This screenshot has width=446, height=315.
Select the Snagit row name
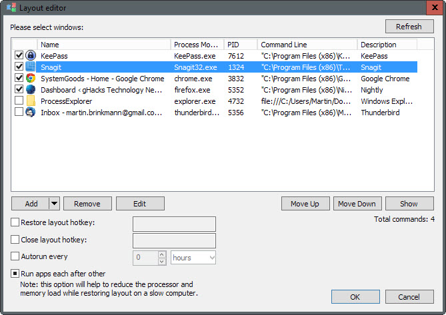(51, 67)
